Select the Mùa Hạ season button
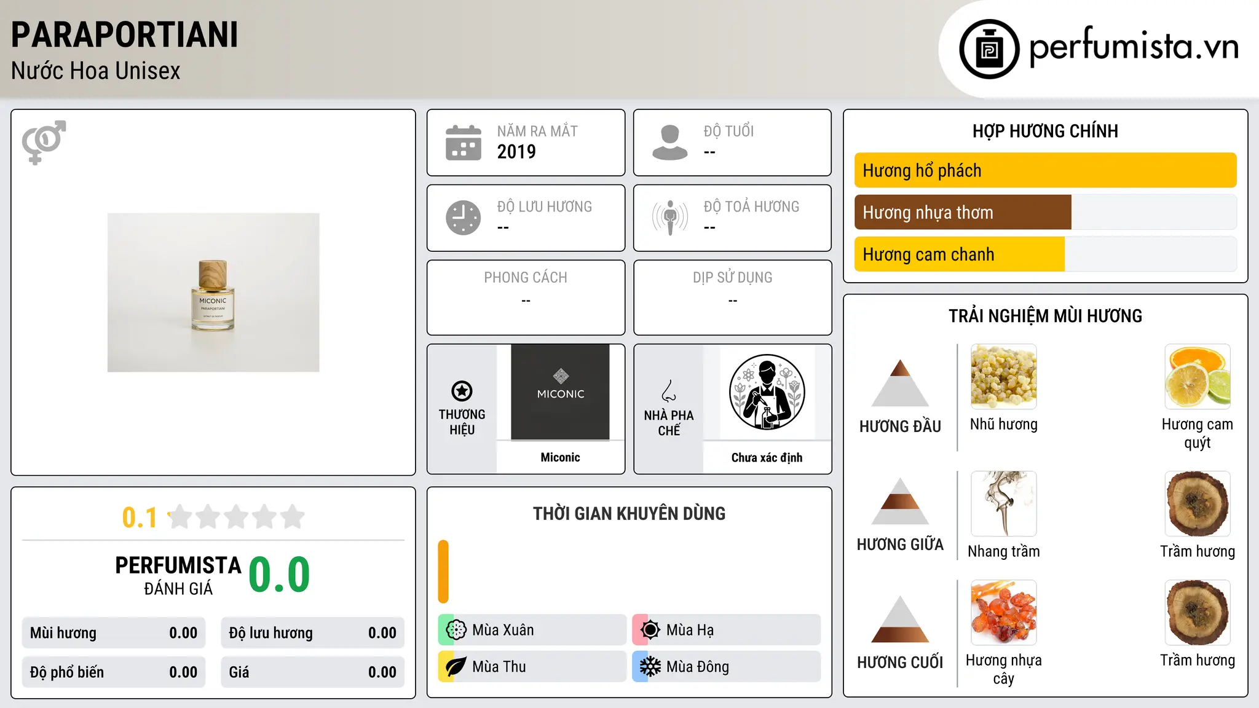The image size is (1259, 708). (727, 630)
